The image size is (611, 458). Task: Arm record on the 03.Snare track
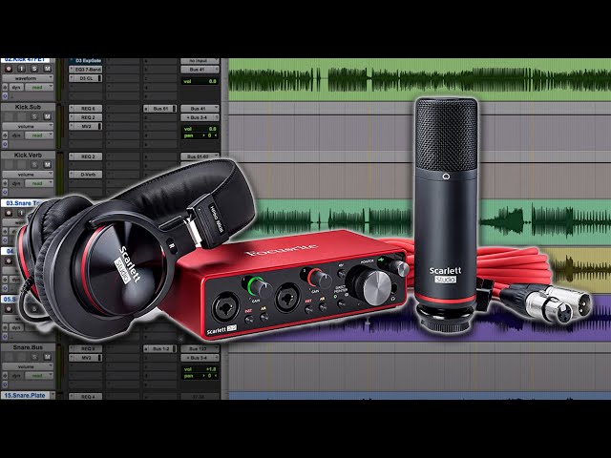click(x=9, y=213)
